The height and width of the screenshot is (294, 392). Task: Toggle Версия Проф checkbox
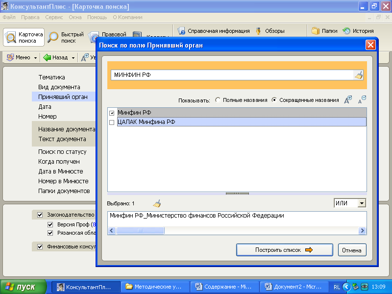point(50,224)
